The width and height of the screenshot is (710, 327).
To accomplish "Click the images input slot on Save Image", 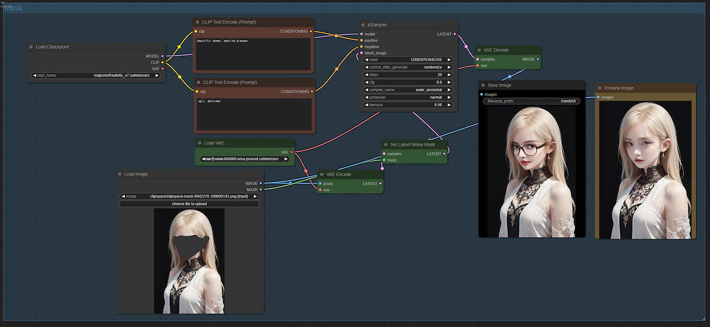I will tap(483, 94).
